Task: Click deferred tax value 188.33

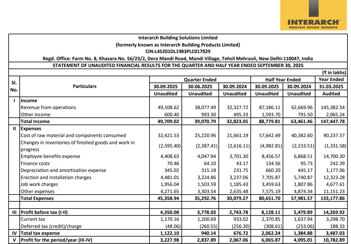Action: point(337,226)
